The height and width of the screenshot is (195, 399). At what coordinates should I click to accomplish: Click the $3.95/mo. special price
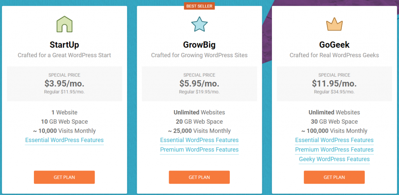tap(64, 83)
